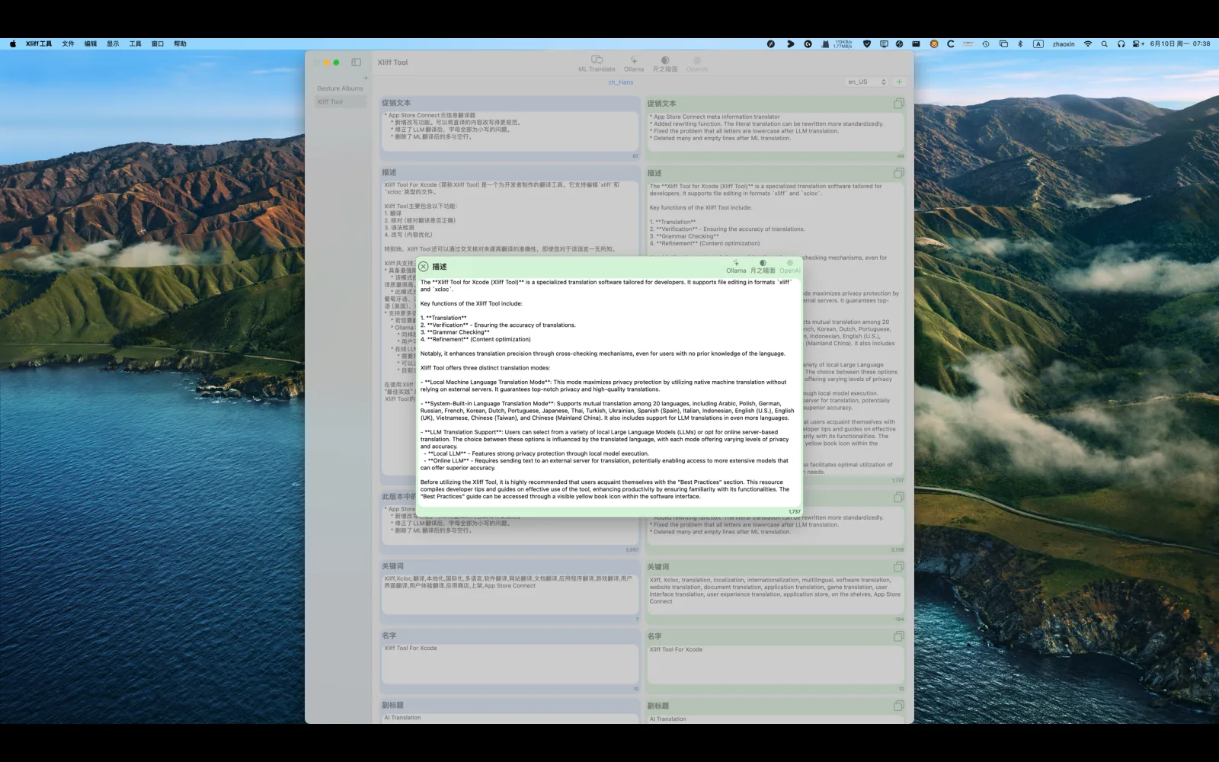Click 月之暗面 in the main window toolbar
Image resolution: width=1219 pixels, height=762 pixels.
click(665, 64)
